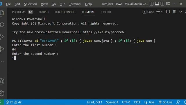Split the terminal
The height and width of the screenshot is (105, 186).
168,12
